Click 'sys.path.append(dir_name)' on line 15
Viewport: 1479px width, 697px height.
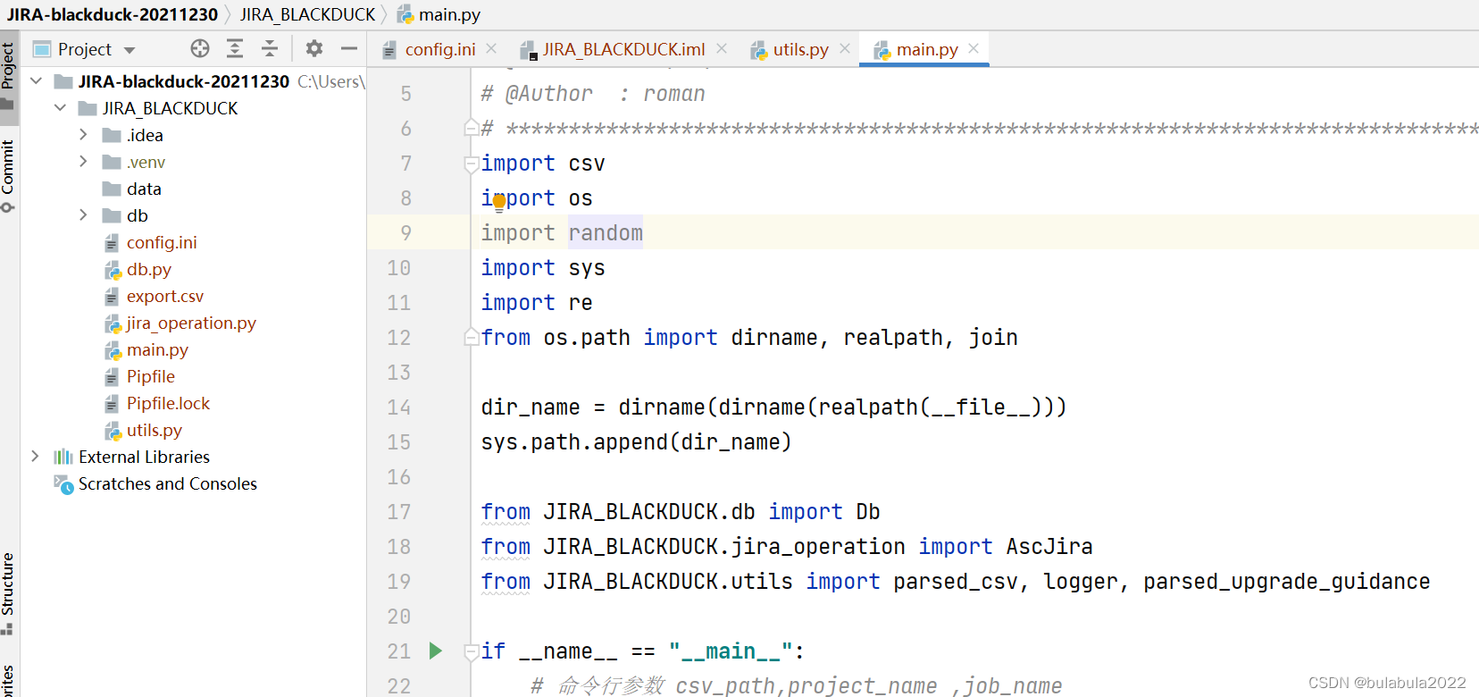click(636, 442)
